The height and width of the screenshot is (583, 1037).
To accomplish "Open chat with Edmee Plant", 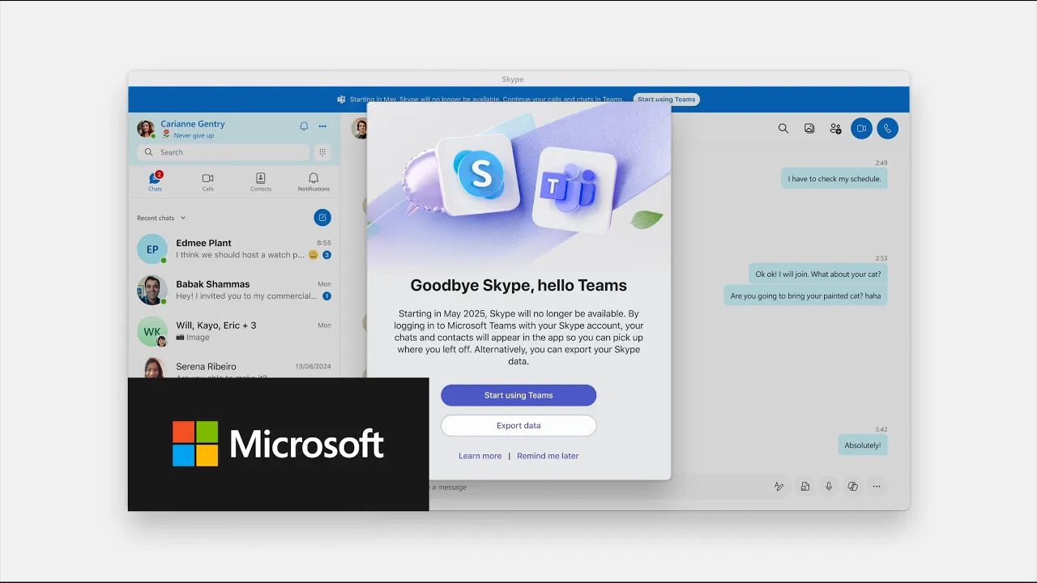I will pos(234,249).
